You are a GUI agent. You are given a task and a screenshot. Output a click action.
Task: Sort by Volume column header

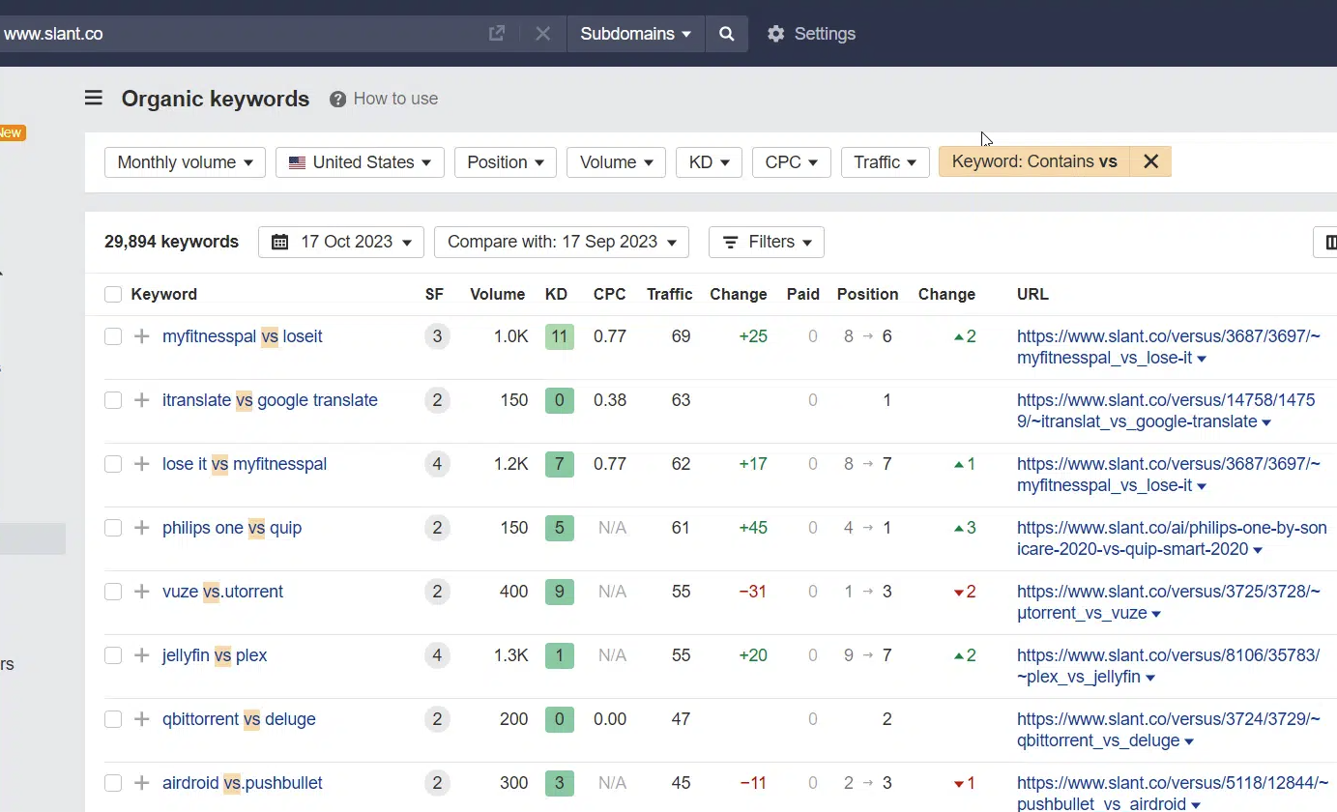coord(497,294)
